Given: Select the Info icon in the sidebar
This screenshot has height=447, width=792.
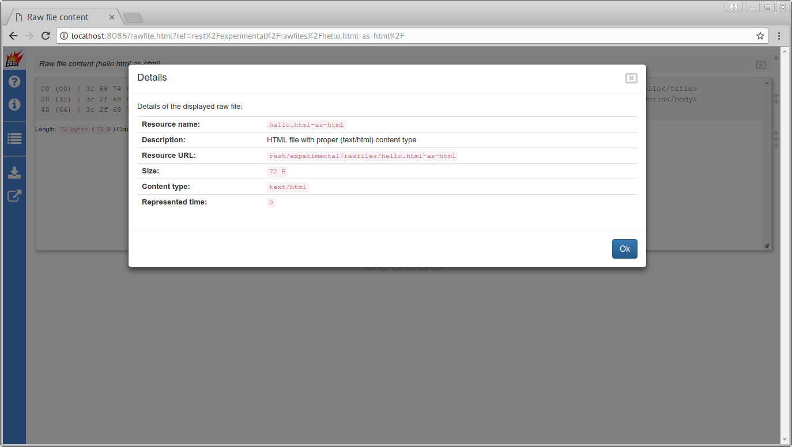Looking at the screenshot, I should click(x=14, y=104).
